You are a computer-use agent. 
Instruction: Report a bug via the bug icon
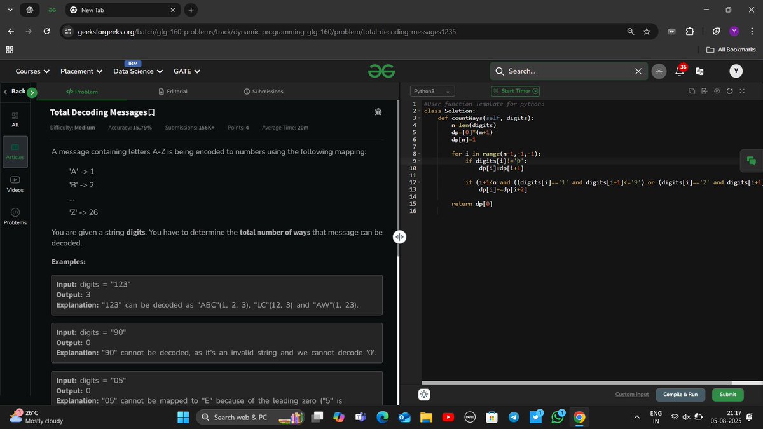tap(378, 112)
